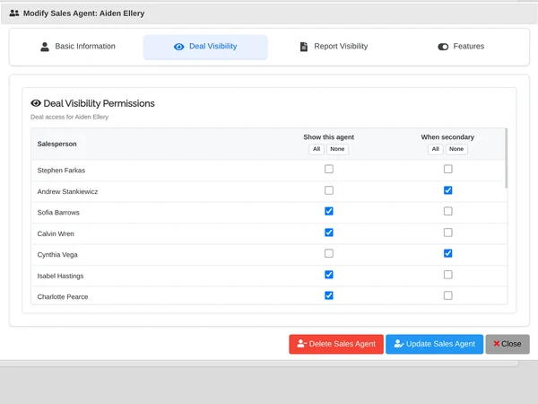Click the name Charlotte Pearce
The image size is (538, 404).
pyautogui.click(x=63, y=297)
